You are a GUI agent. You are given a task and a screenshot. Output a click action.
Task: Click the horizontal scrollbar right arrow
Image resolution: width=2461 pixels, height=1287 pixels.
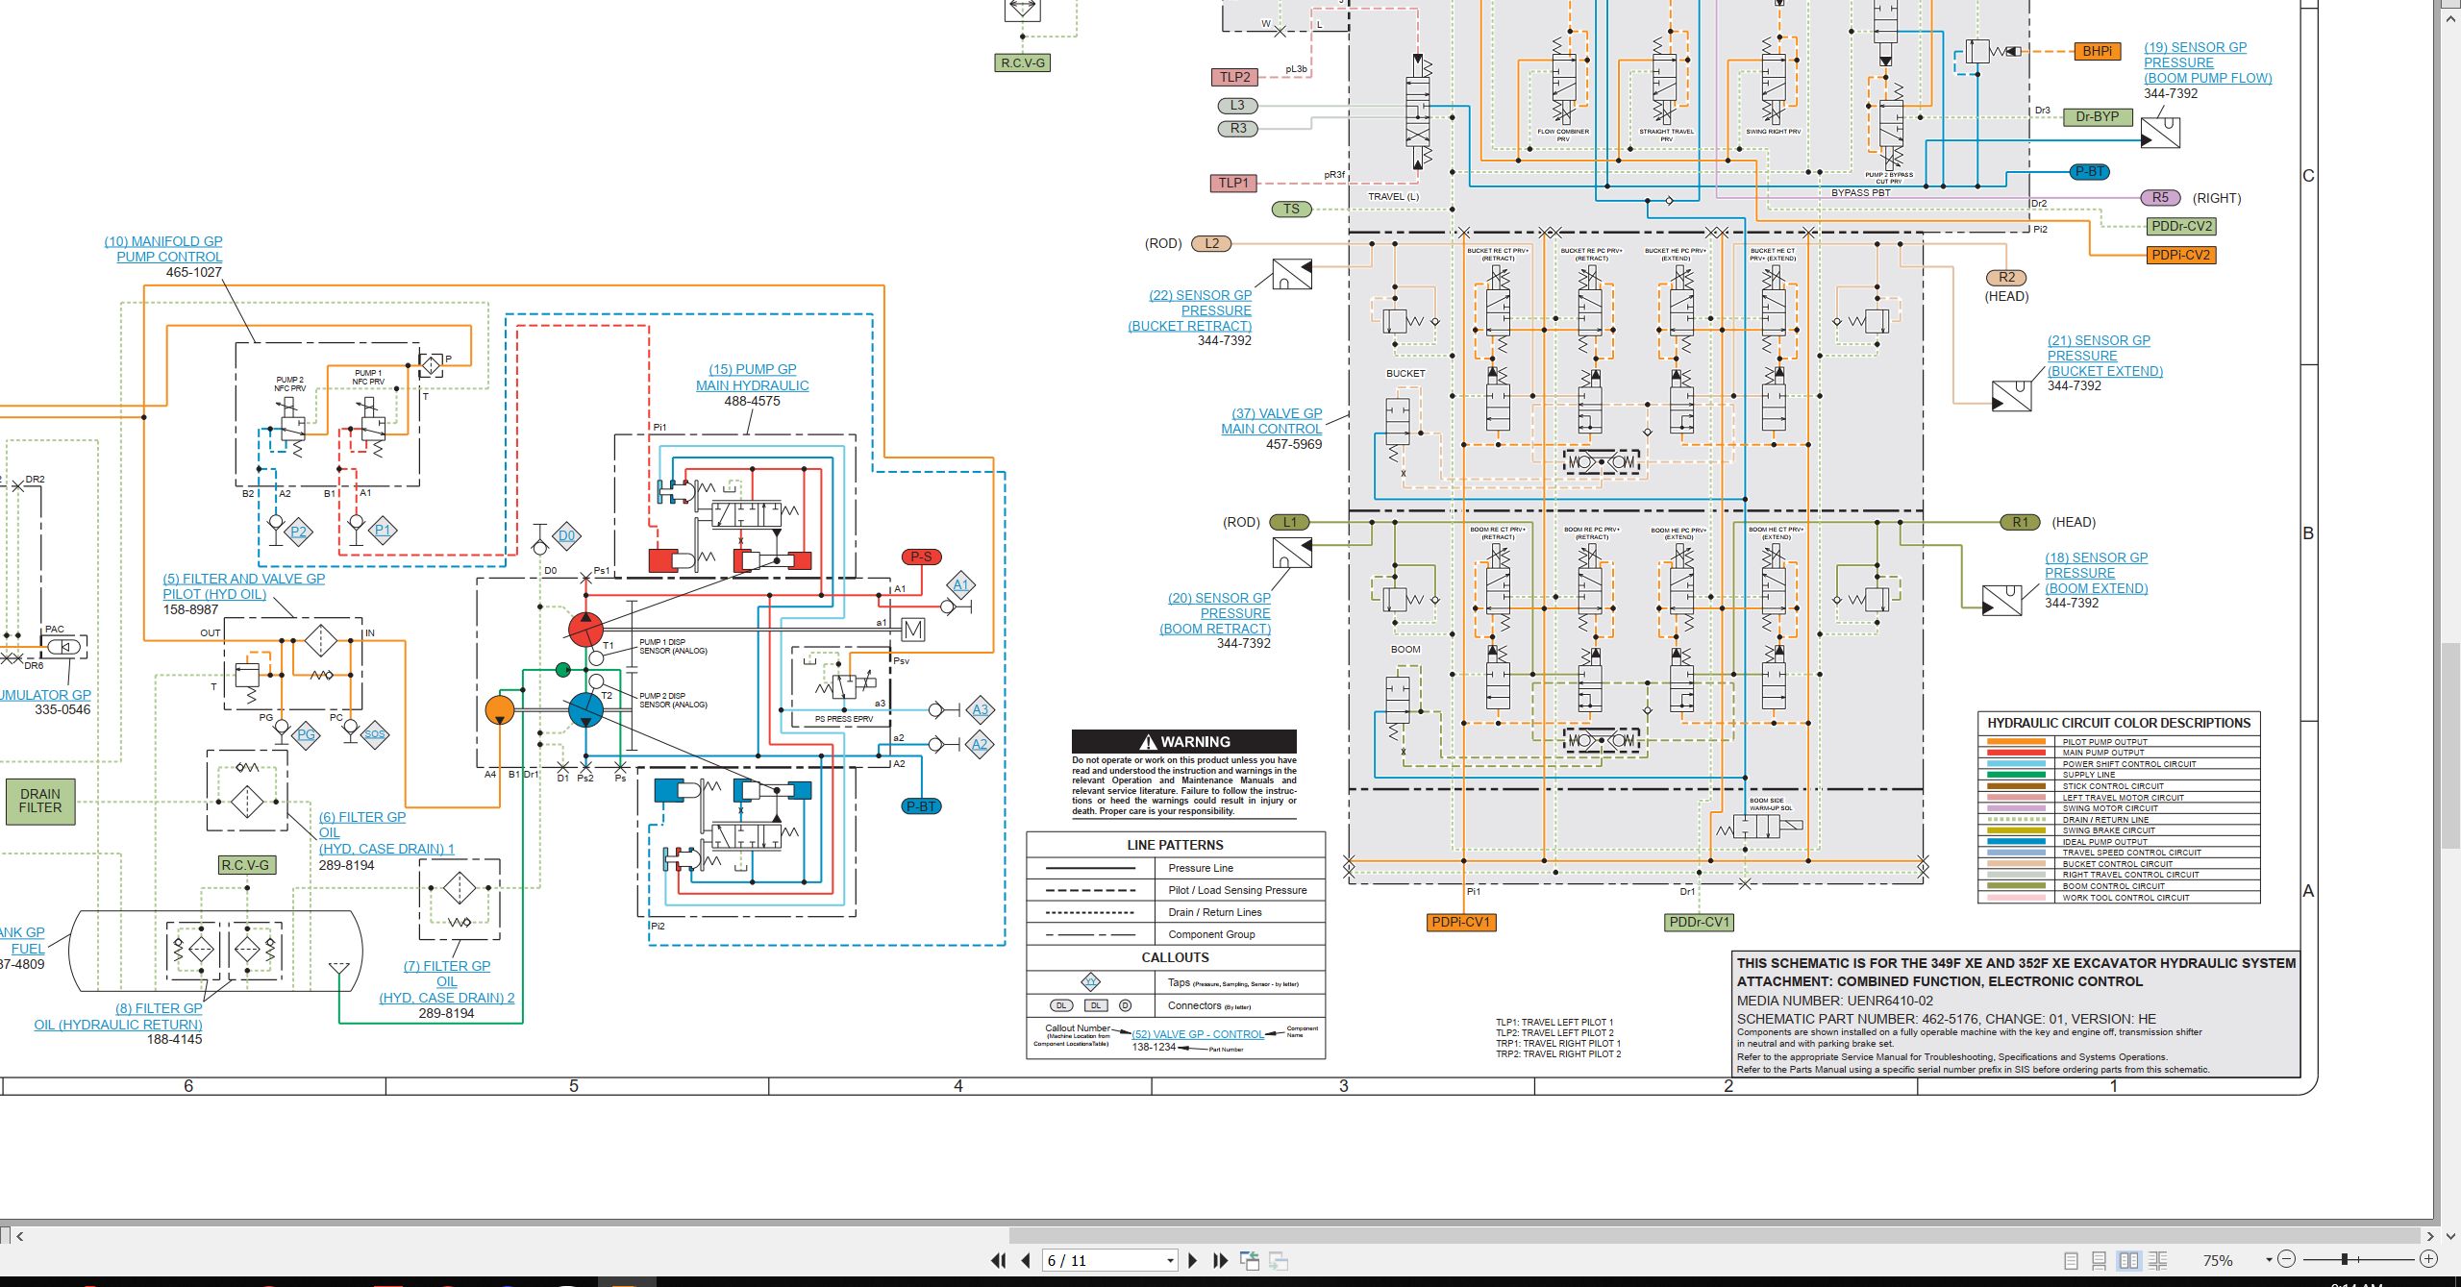pyautogui.click(x=2429, y=1236)
